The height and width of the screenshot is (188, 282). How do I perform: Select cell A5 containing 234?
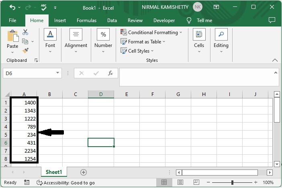24,135
